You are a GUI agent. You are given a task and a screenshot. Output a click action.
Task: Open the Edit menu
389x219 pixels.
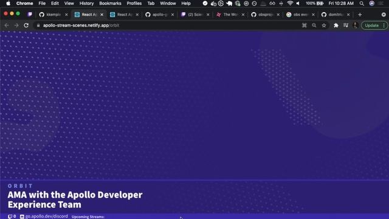point(55,3)
